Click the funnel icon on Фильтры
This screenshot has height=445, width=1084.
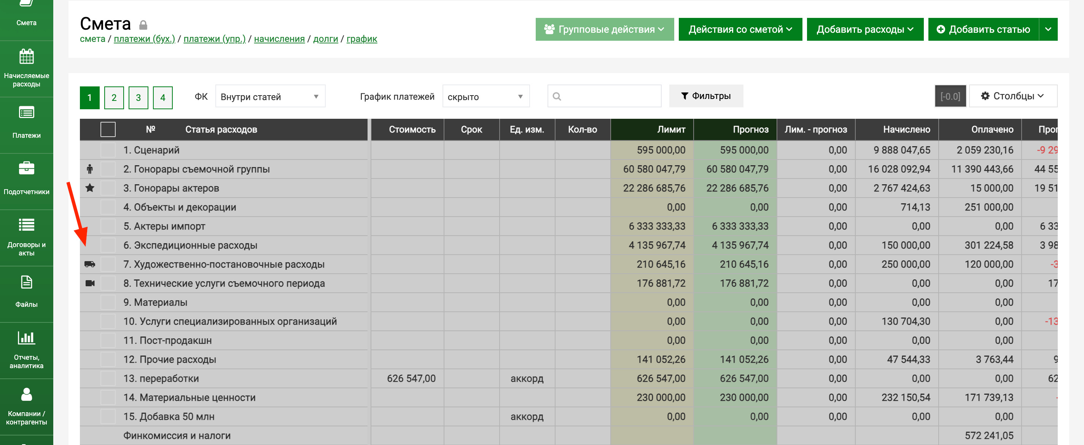pos(684,96)
